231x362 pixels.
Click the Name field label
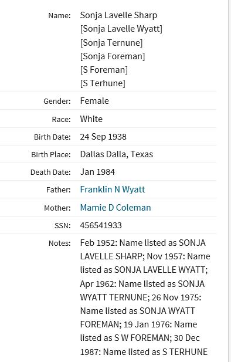coord(59,16)
